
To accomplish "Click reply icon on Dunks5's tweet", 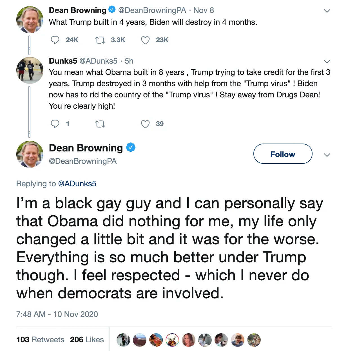I will (x=55, y=124).
